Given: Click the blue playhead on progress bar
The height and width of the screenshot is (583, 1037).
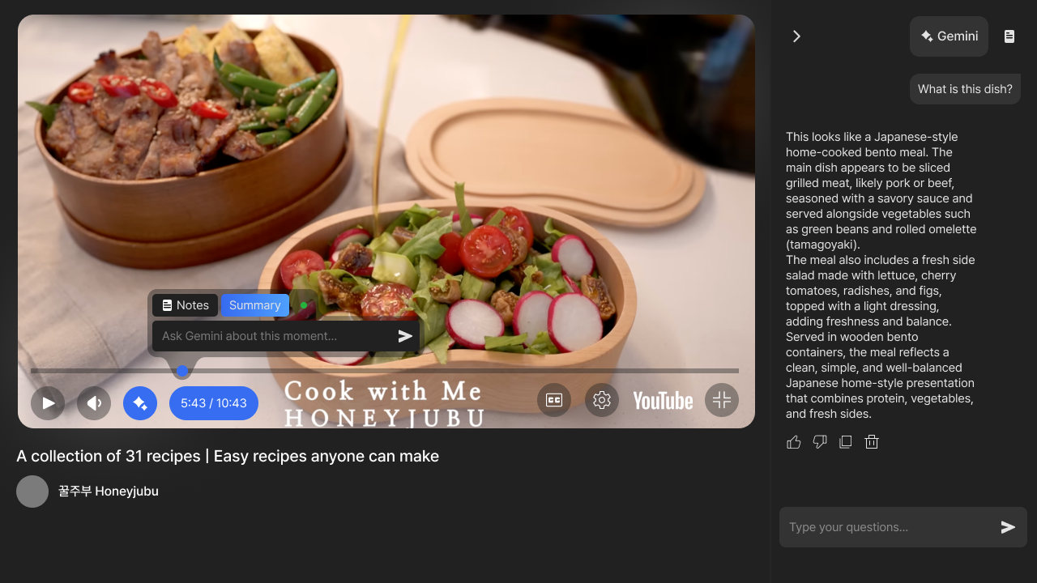Looking at the screenshot, I should click(182, 371).
